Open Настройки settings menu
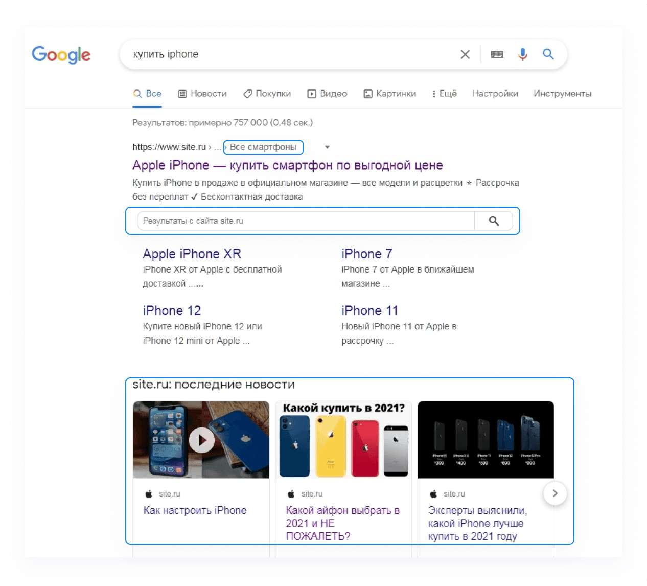647x586 pixels. pyautogui.click(x=495, y=94)
